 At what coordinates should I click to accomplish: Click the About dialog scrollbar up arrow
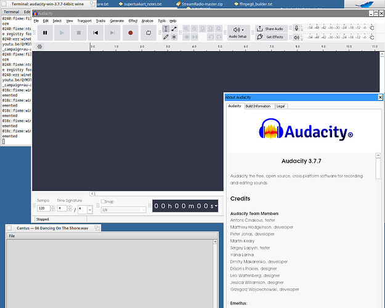tap(378, 155)
